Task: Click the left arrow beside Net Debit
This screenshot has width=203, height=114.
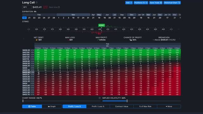Action: 23,39
